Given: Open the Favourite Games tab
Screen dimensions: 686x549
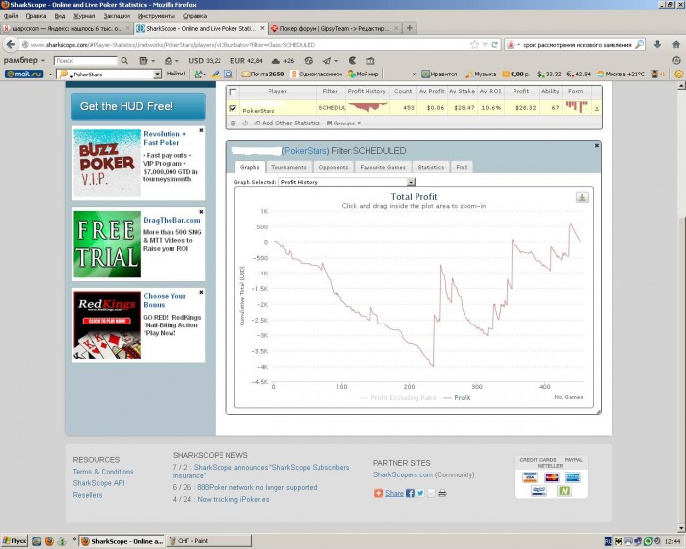Looking at the screenshot, I should [x=383, y=167].
